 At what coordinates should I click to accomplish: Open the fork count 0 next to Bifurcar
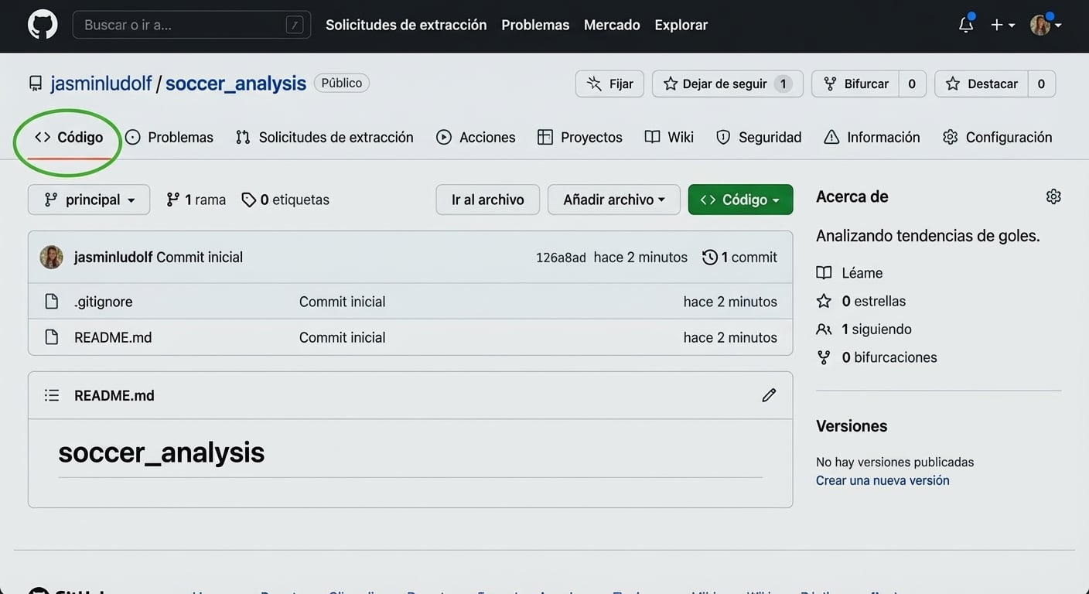coord(912,84)
